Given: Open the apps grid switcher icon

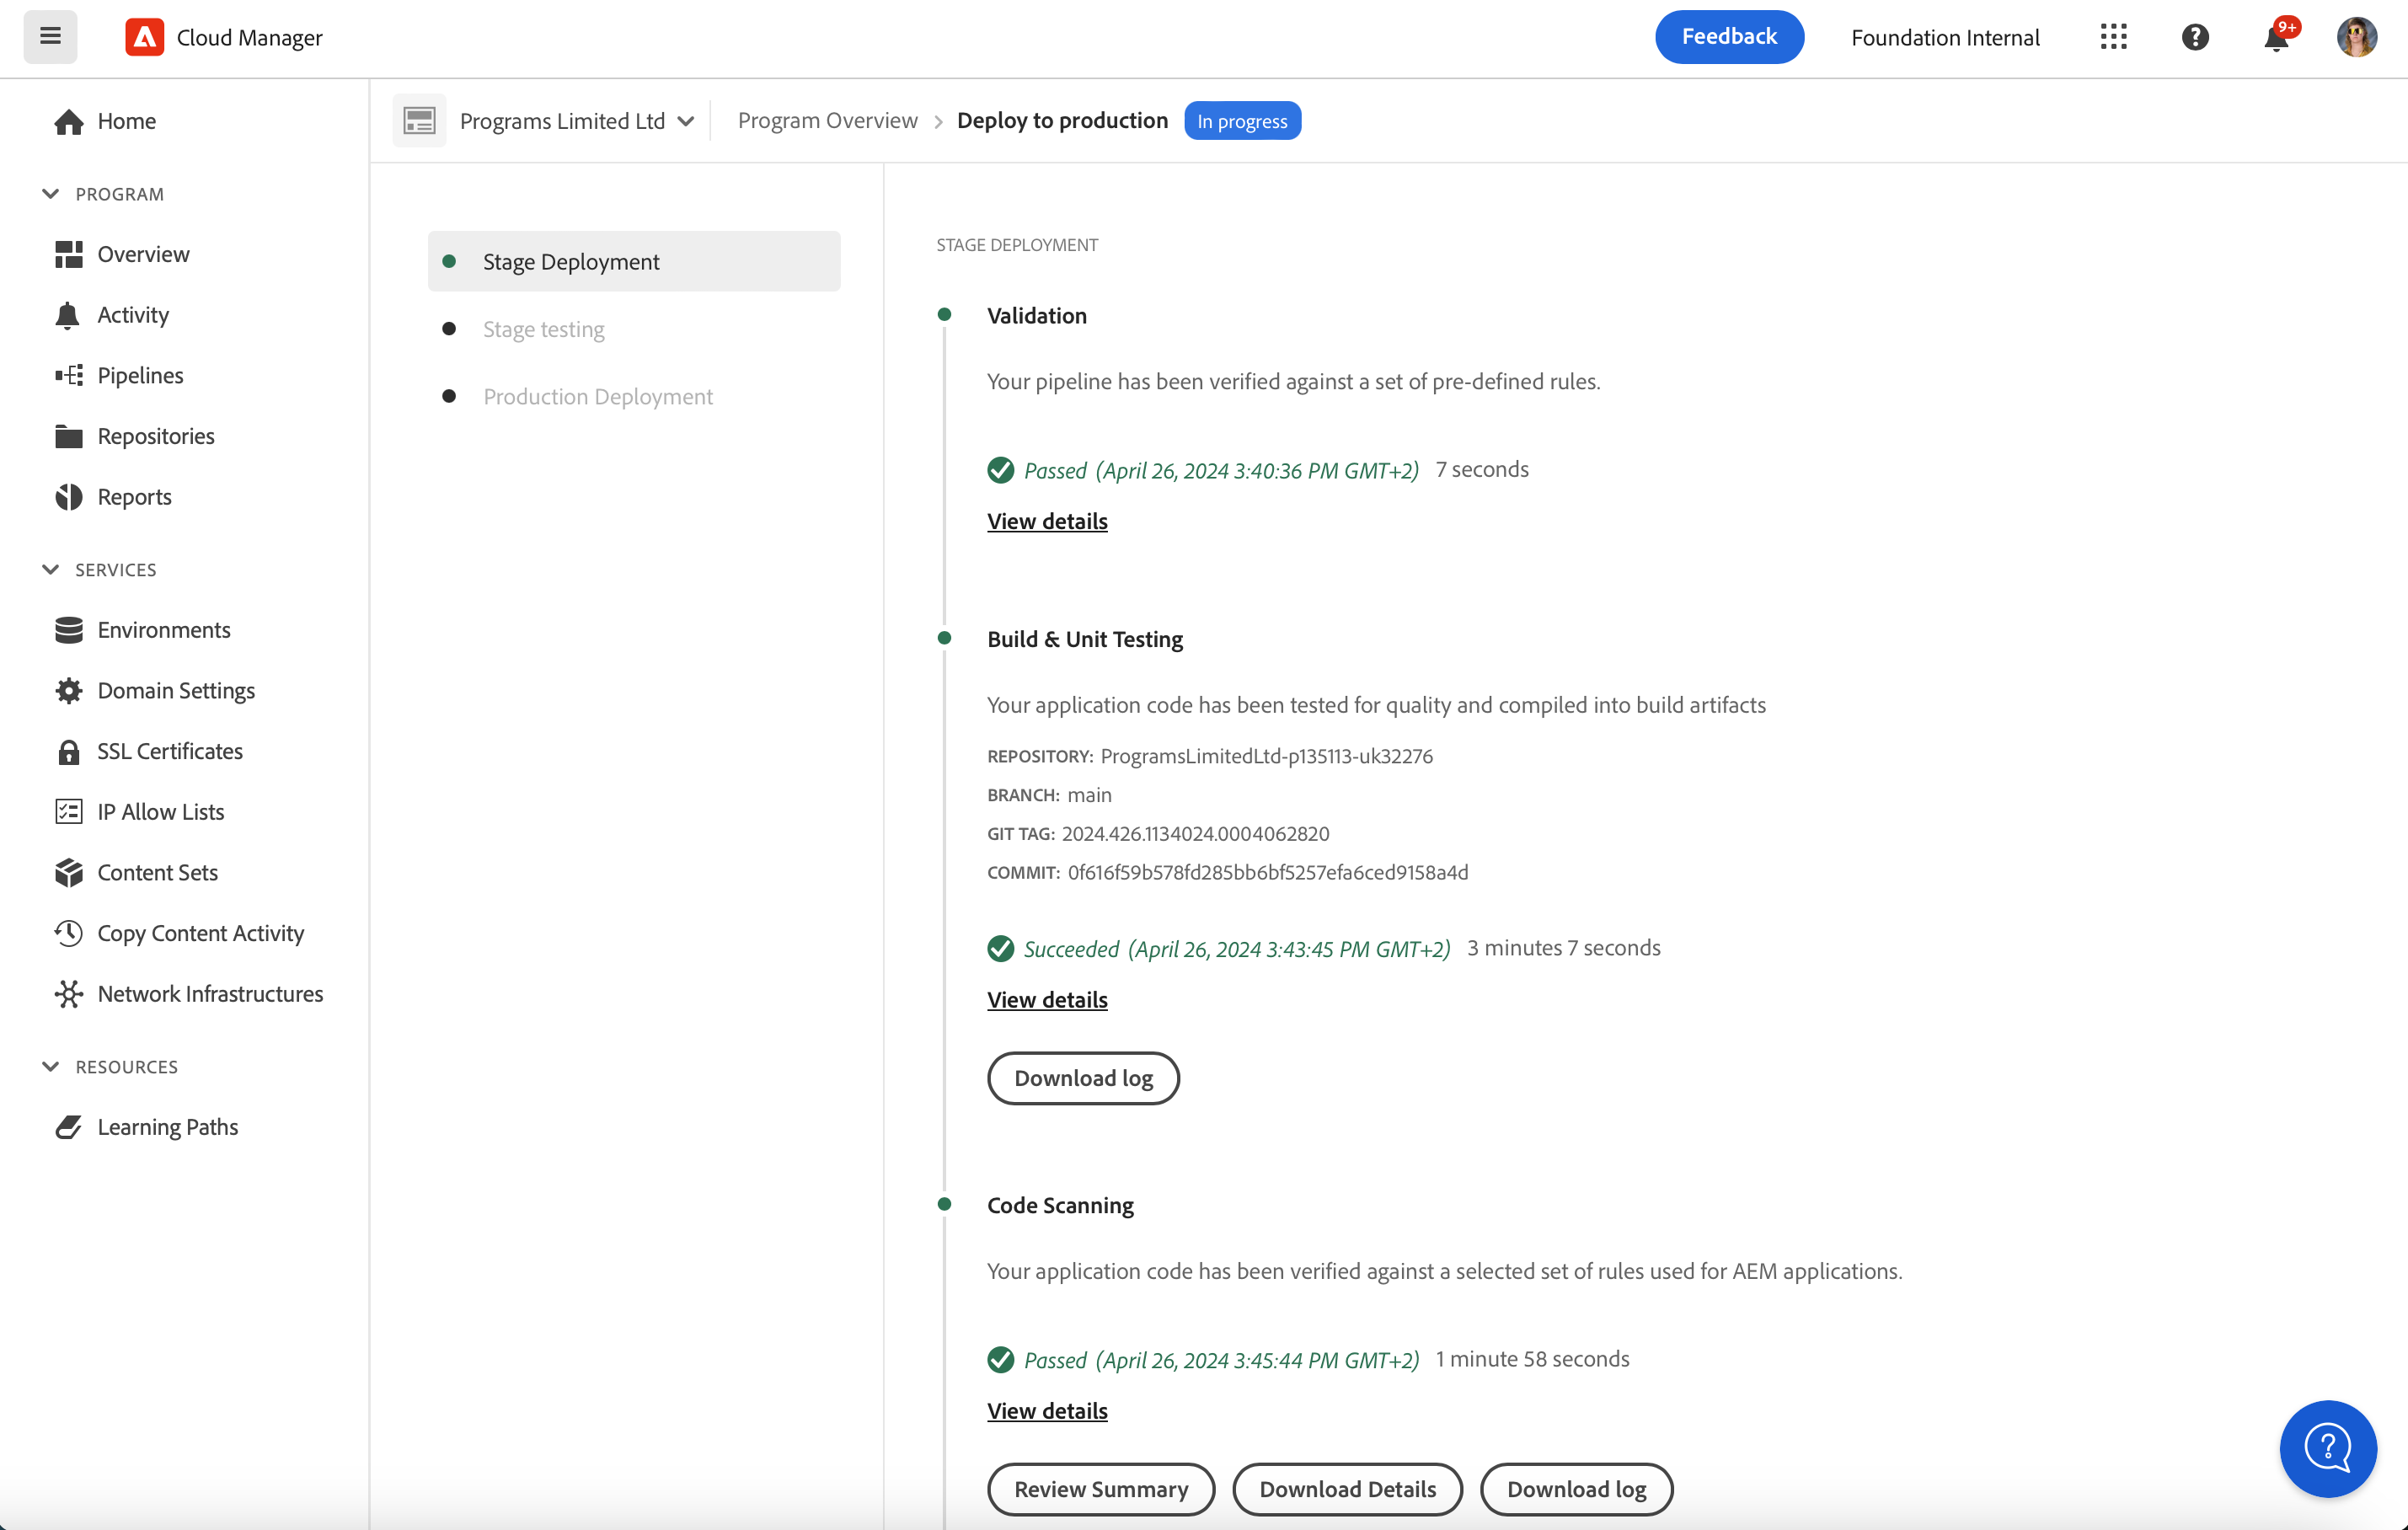Looking at the screenshot, I should tap(2113, 37).
